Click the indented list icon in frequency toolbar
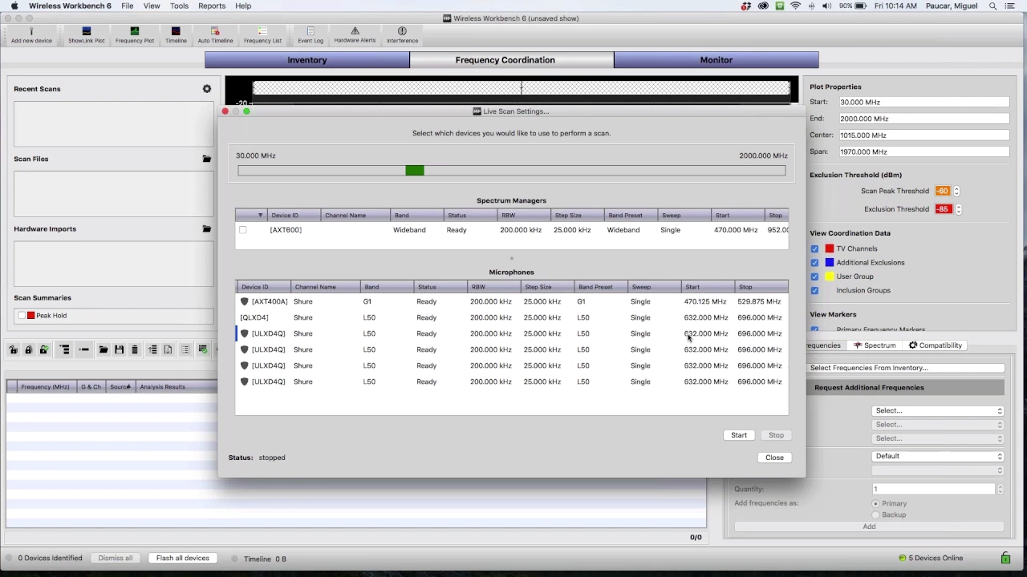This screenshot has width=1027, height=577. coord(65,349)
